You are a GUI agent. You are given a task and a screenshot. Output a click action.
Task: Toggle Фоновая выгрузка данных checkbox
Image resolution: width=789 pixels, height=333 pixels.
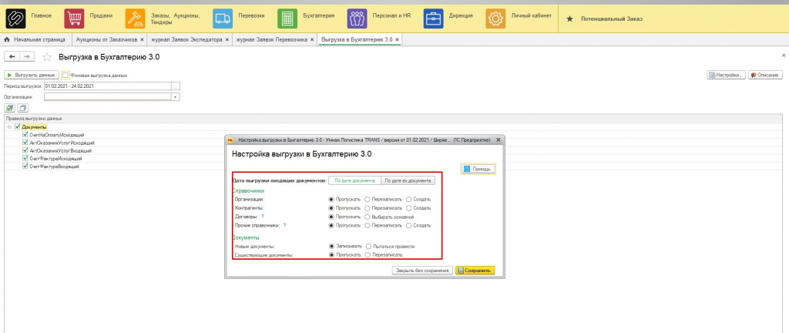pyautogui.click(x=65, y=76)
